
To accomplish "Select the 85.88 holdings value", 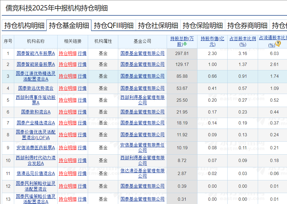I will [x=182, y=76].
